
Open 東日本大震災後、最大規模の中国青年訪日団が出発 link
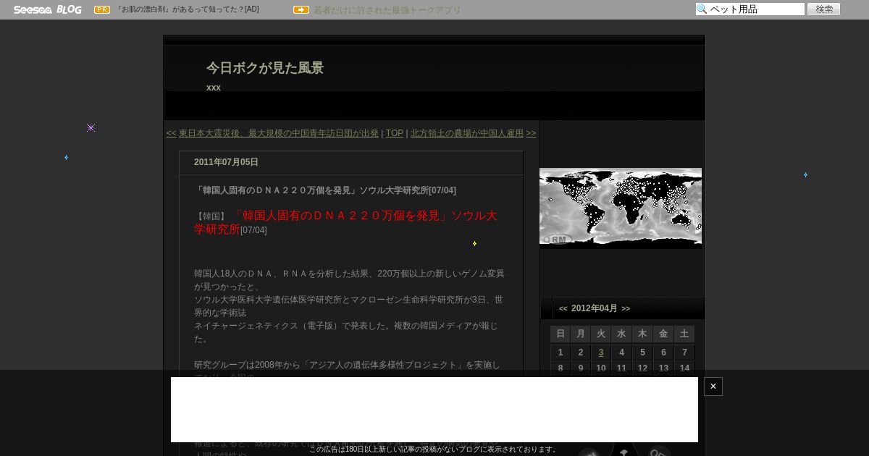point(279,133)
